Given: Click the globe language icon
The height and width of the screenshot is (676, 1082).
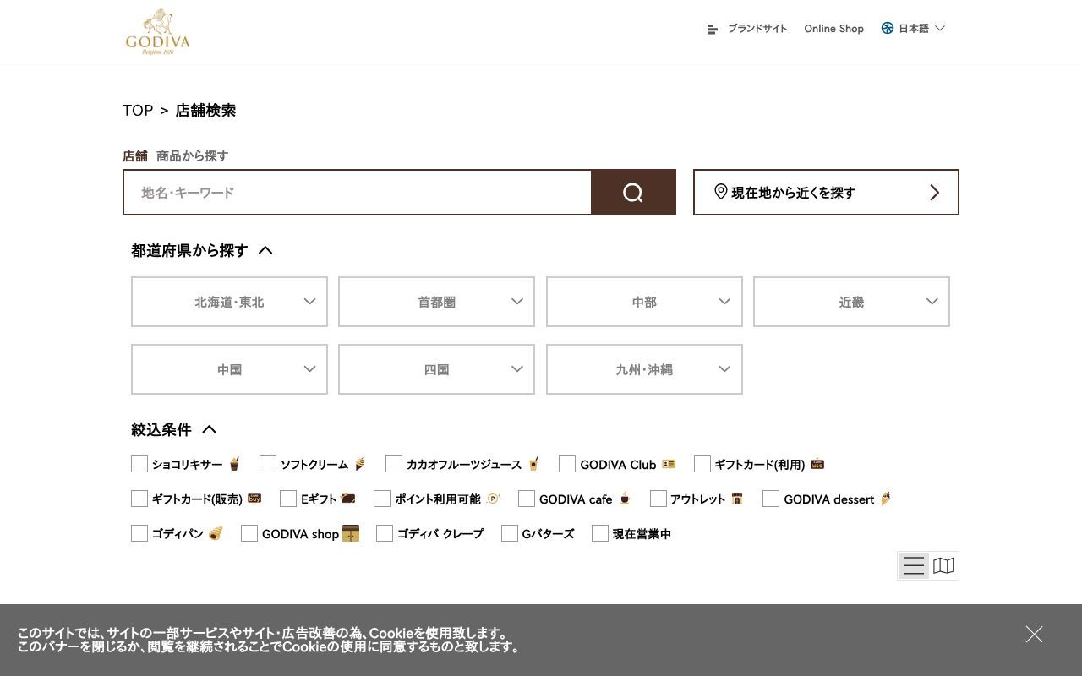Looking at the screenshot, I should [888, 28].
